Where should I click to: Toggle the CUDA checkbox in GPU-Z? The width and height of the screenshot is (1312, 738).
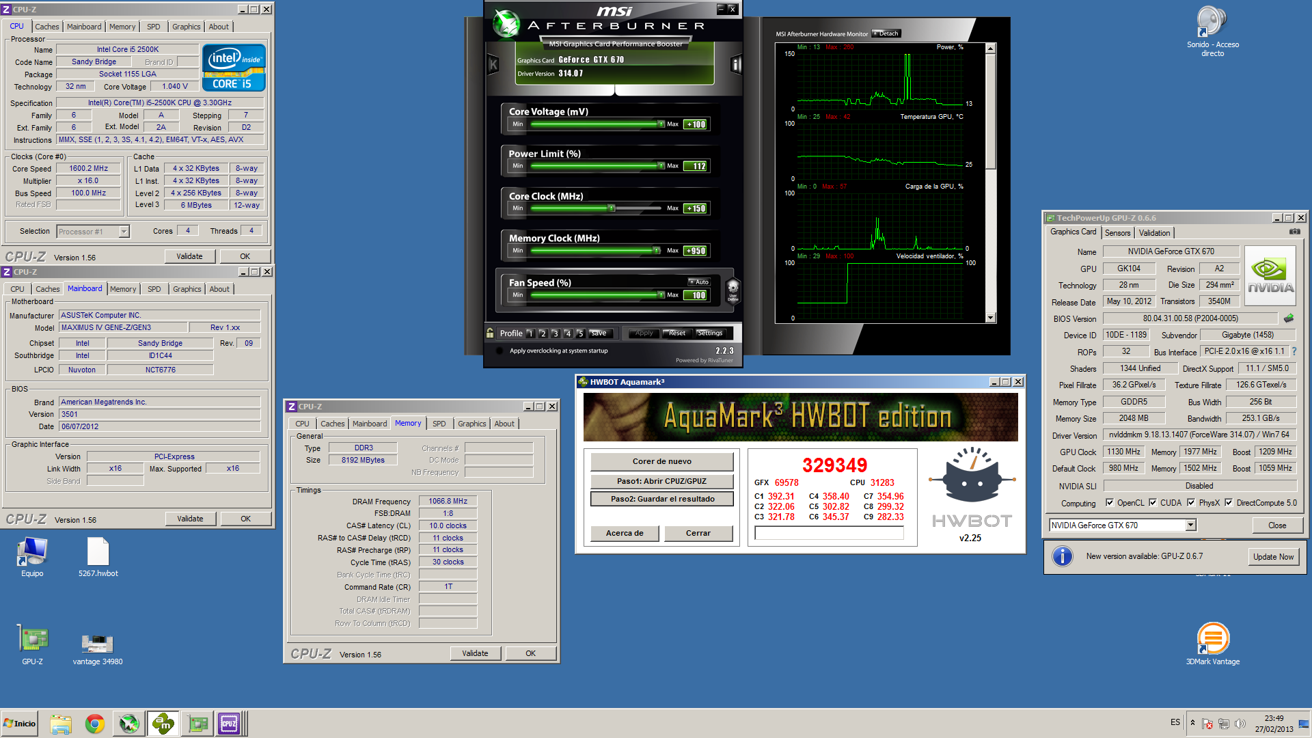tap(1153, 503)
